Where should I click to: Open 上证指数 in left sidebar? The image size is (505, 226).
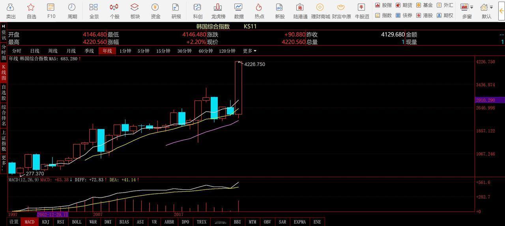click(4, 141)
